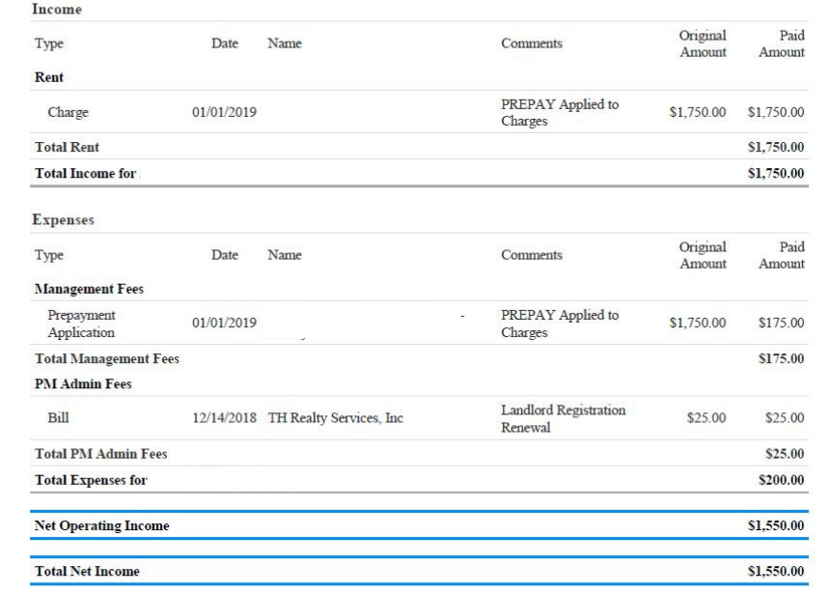Viewport: 830px width, 594px height.
Task: Click the Expenses section heading
Action: 65,220
